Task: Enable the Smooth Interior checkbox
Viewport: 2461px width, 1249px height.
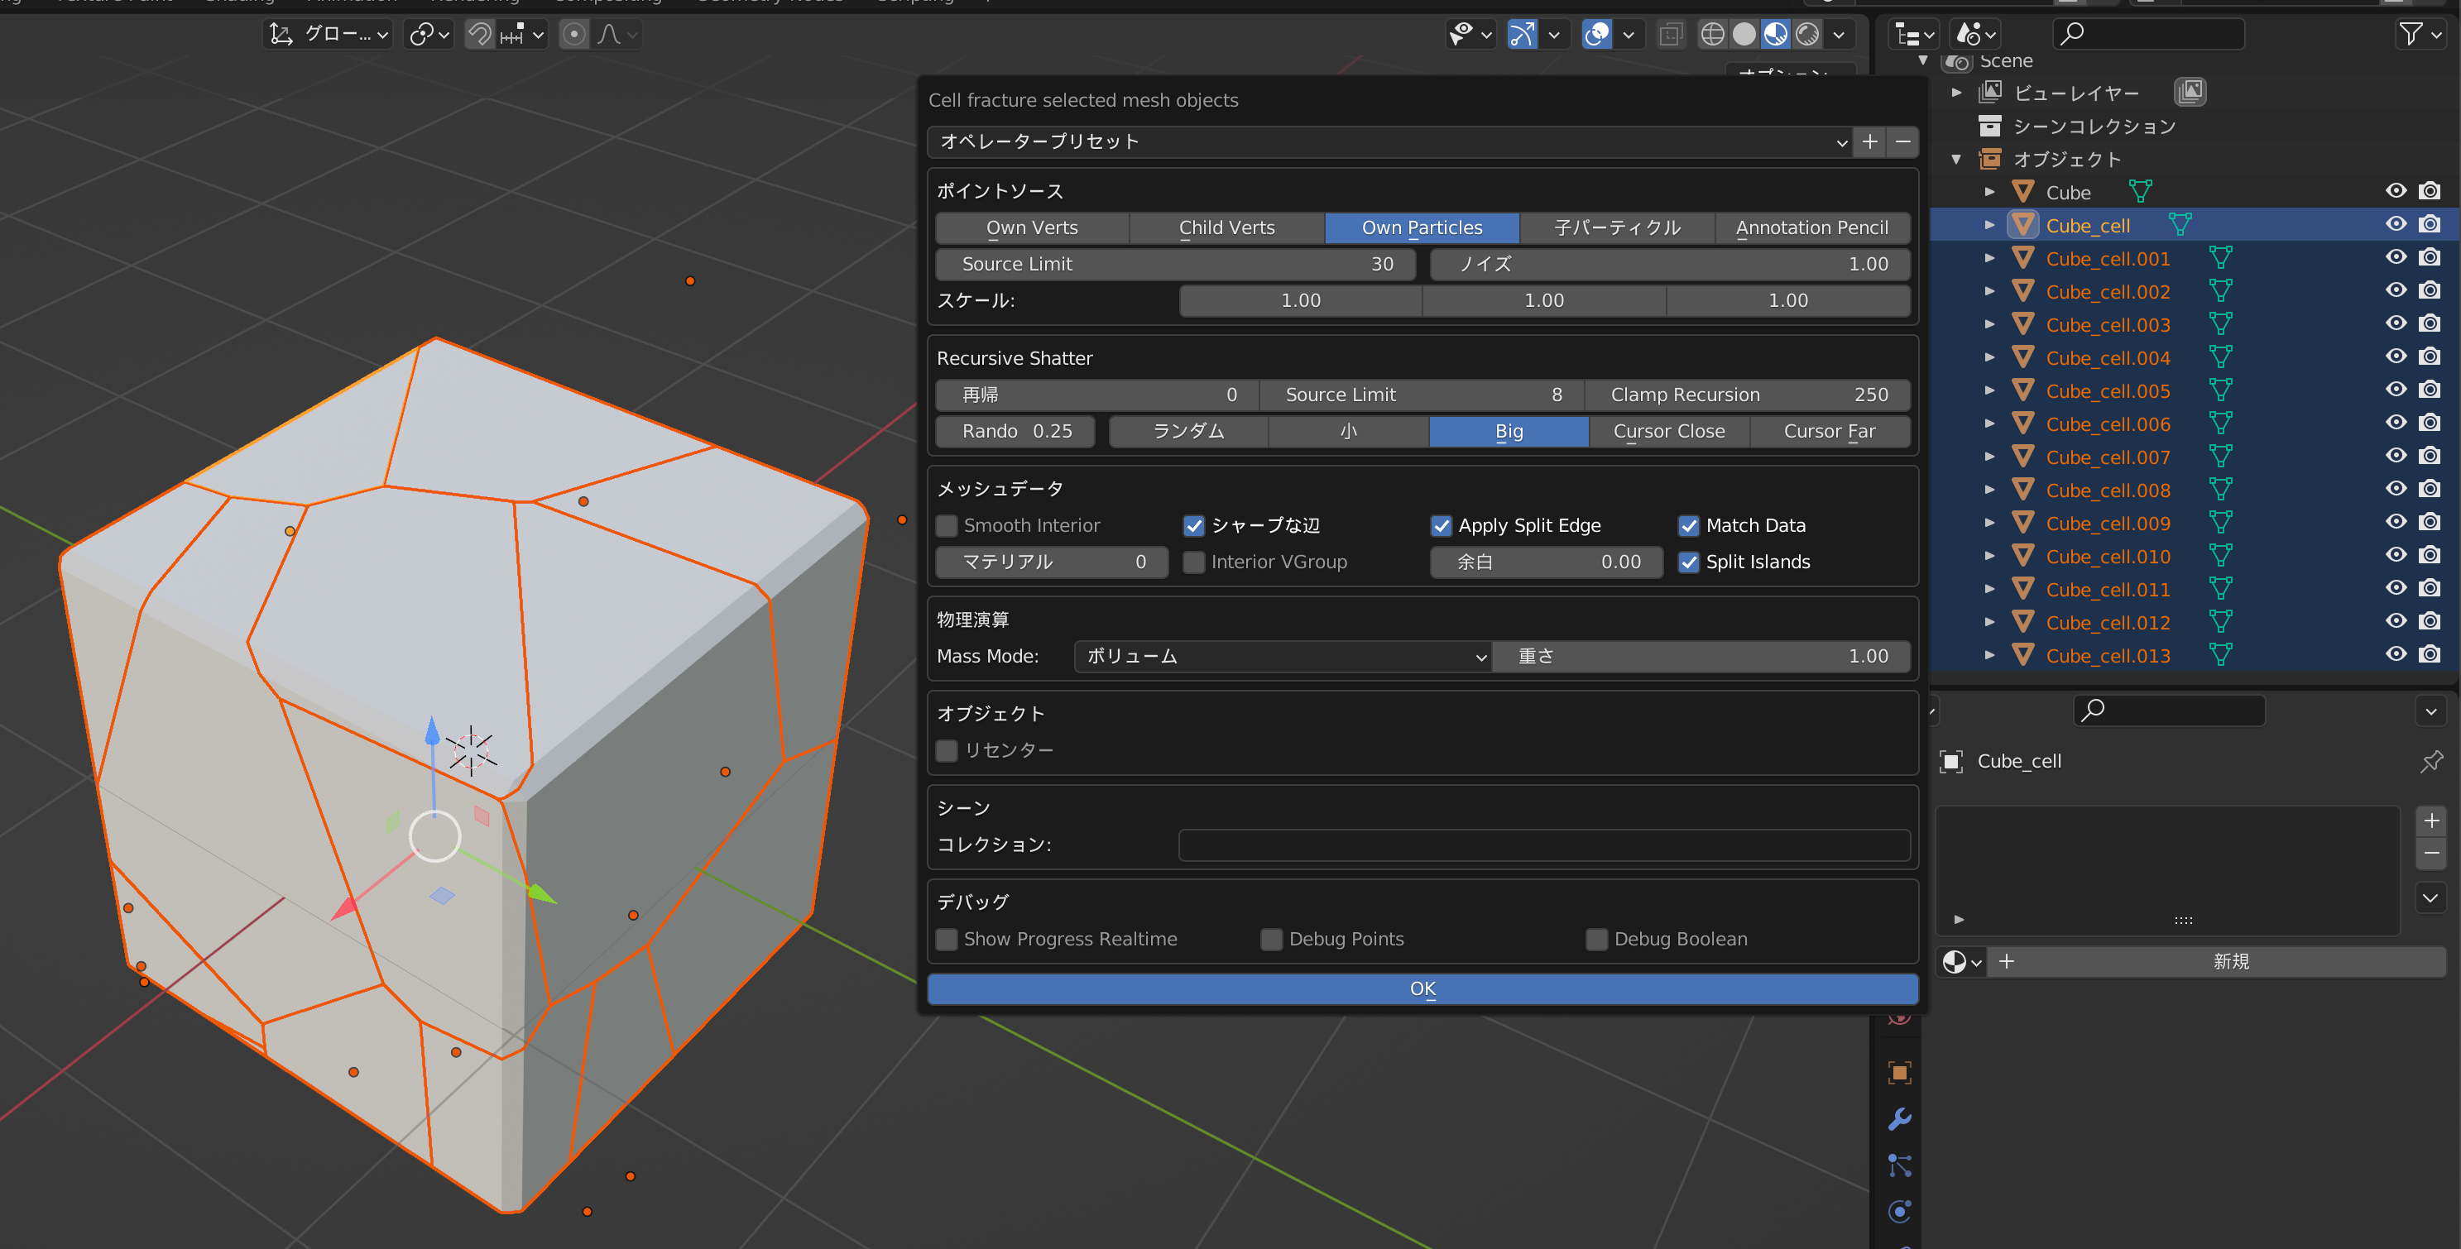Action: click(x=947, y=525)
